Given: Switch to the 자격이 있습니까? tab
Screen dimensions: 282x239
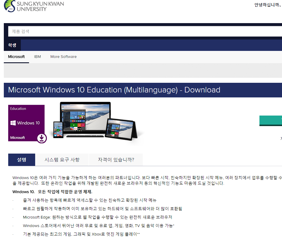Looking at the screenshot, I should click(x=116, y=160).
